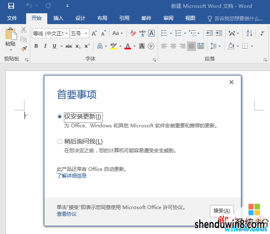Screen dimensions: 270x234
Task: Click the Enclose Characters 字 icon
Action: [151, 46]
